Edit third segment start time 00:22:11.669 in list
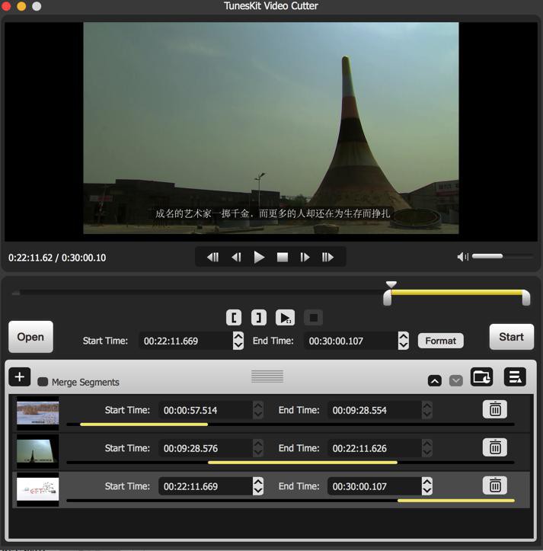This screenshot has height=551, width=543. point(205,486)
